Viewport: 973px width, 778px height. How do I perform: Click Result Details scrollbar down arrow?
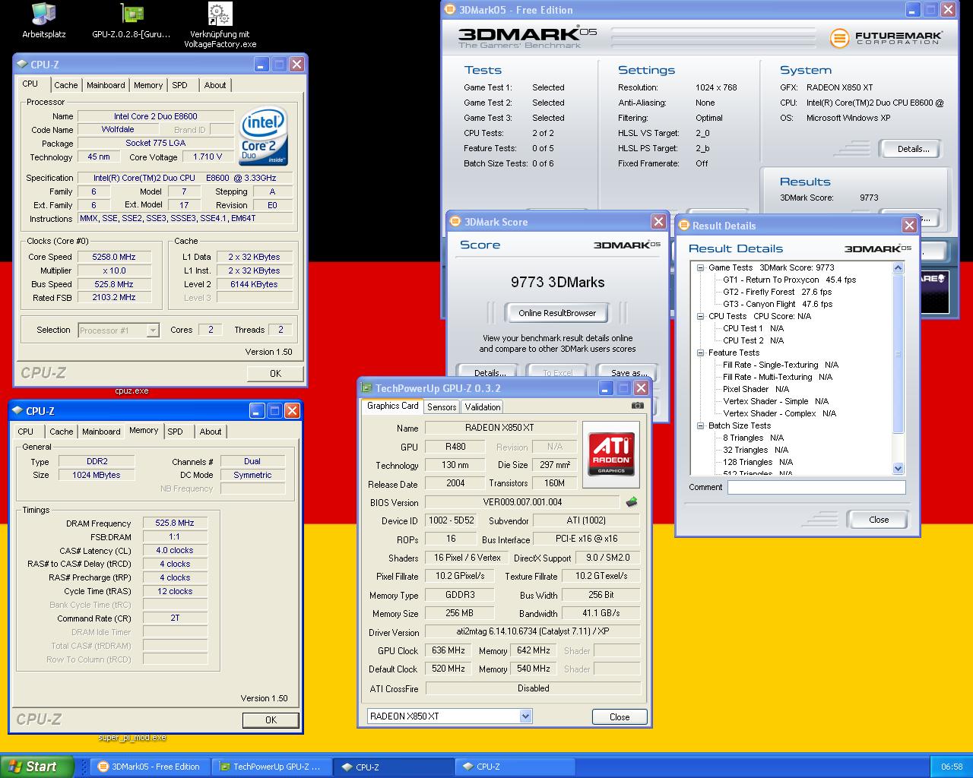pyautogui.click(x=899, y=469)
